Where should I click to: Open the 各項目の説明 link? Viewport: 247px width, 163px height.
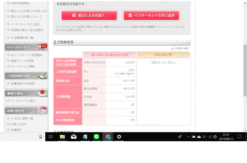(182, 48)
